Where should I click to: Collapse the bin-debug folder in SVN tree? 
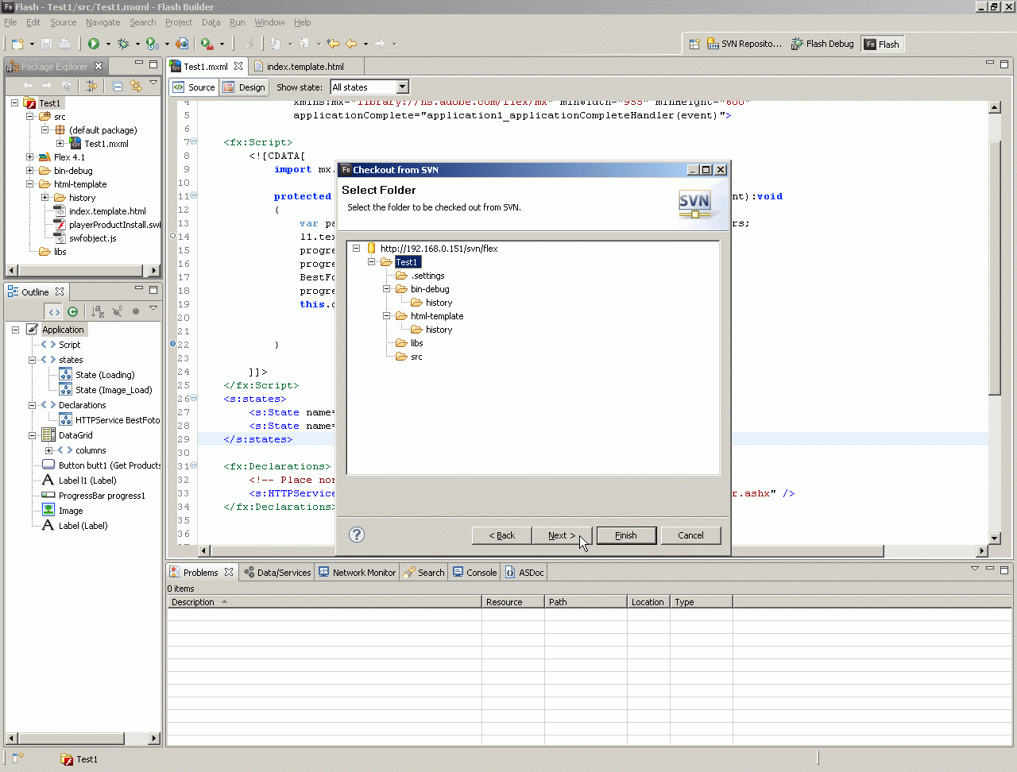(387, 289)
